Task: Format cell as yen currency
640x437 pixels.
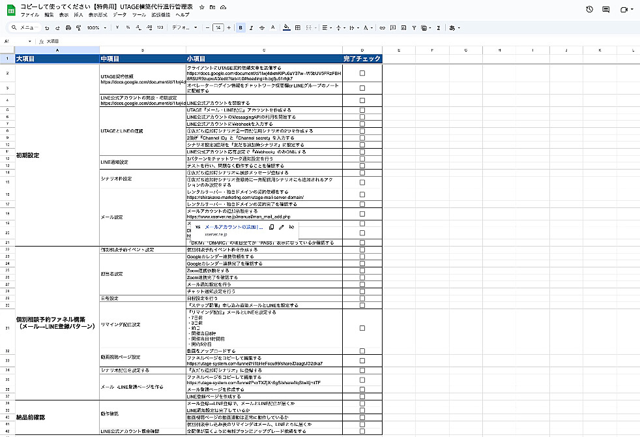Action: [x=117, y=28]
